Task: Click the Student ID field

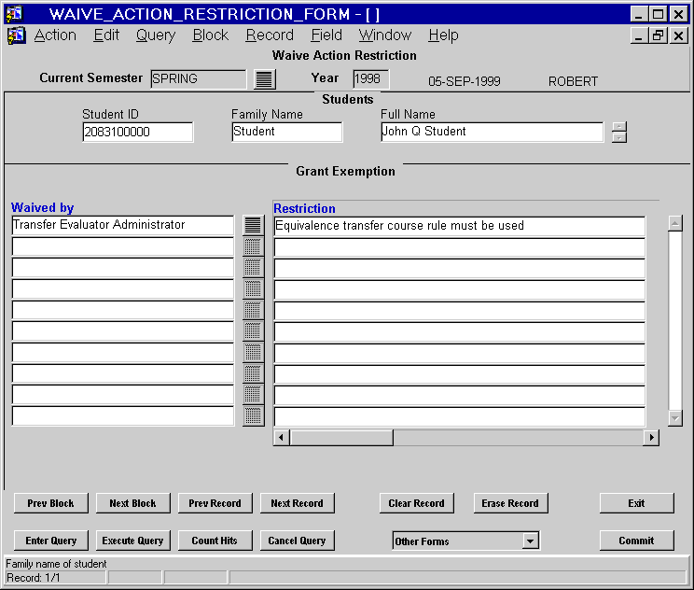Action: (x=138, y=132)
